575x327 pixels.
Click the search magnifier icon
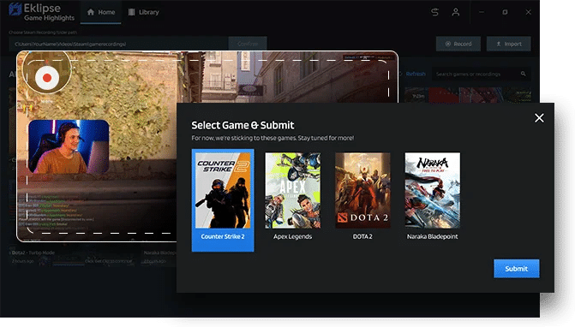[524, 74]
